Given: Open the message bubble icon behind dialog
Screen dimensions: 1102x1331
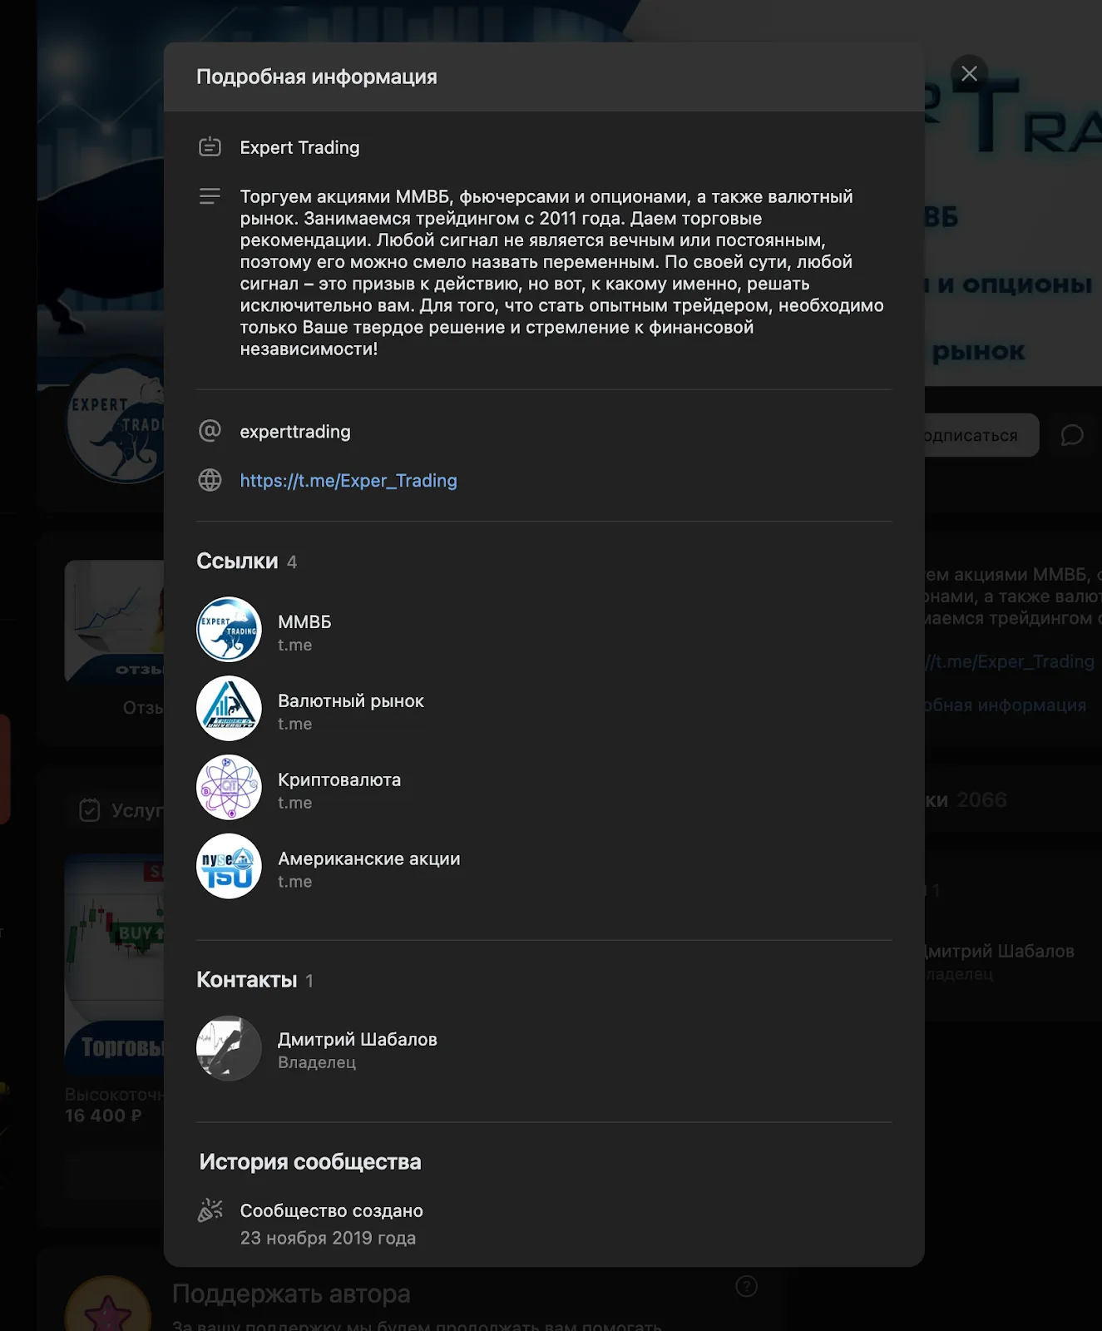Looking at the screenshot, I should (x=1072, y=435).
